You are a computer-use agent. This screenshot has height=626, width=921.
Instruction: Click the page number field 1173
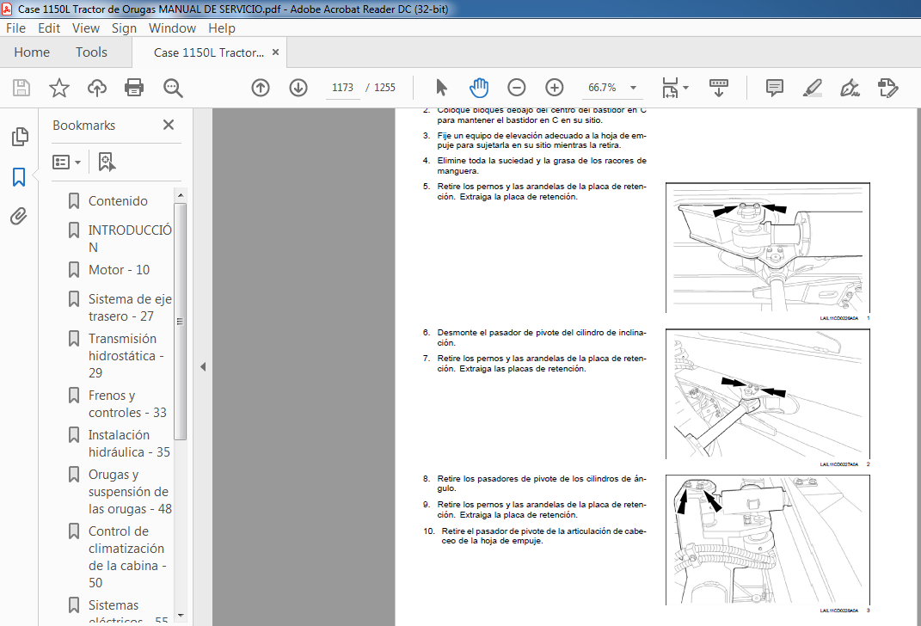[342, 88]
